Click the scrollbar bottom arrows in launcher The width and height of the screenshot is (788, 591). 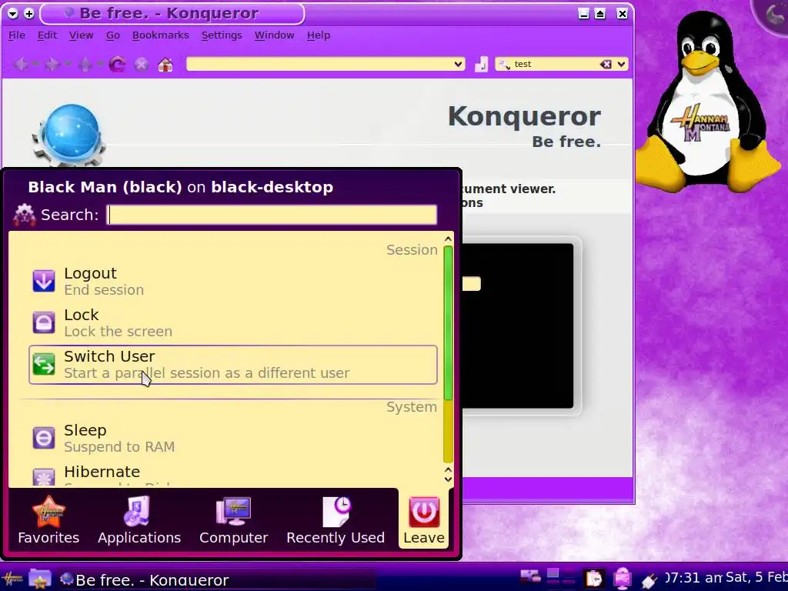[x=449, y=474]
